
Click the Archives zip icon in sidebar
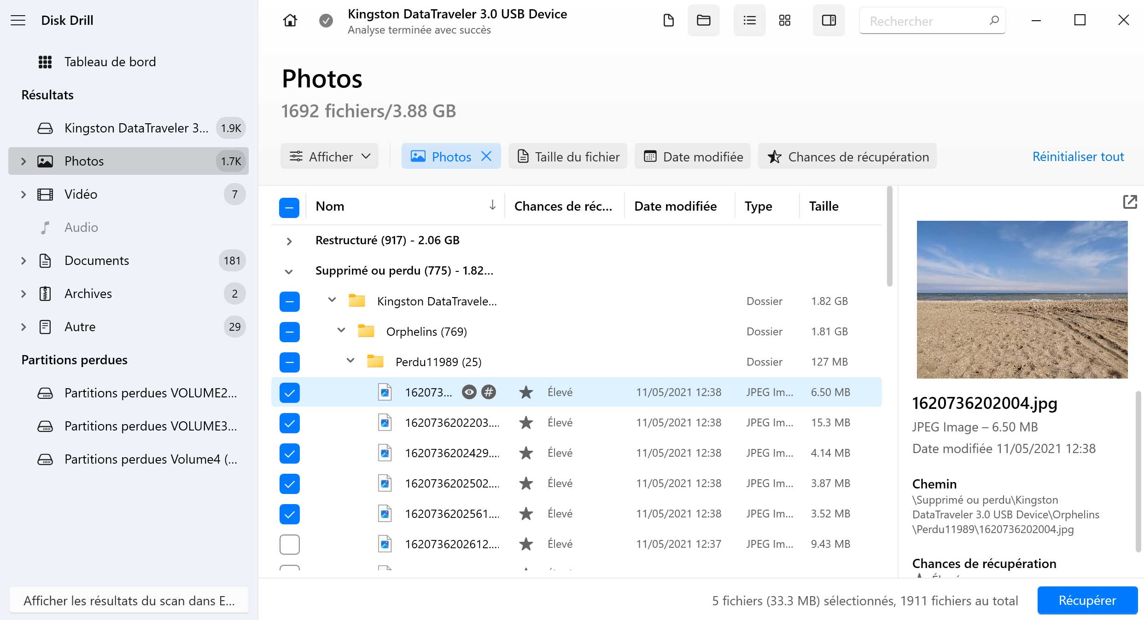coord(45,293)
